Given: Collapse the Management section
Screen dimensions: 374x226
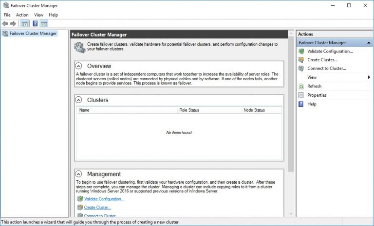Looking at the screenshot, I should point(79,174).
